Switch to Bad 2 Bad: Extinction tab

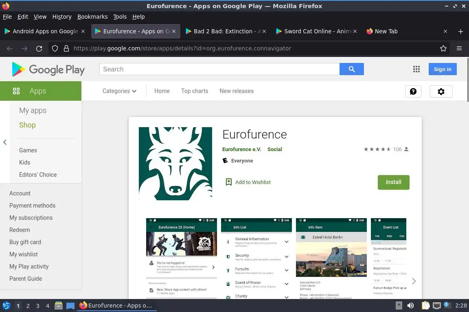(226, 31)
